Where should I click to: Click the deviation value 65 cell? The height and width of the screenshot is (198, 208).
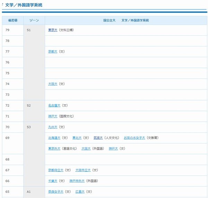coord(13,192)
